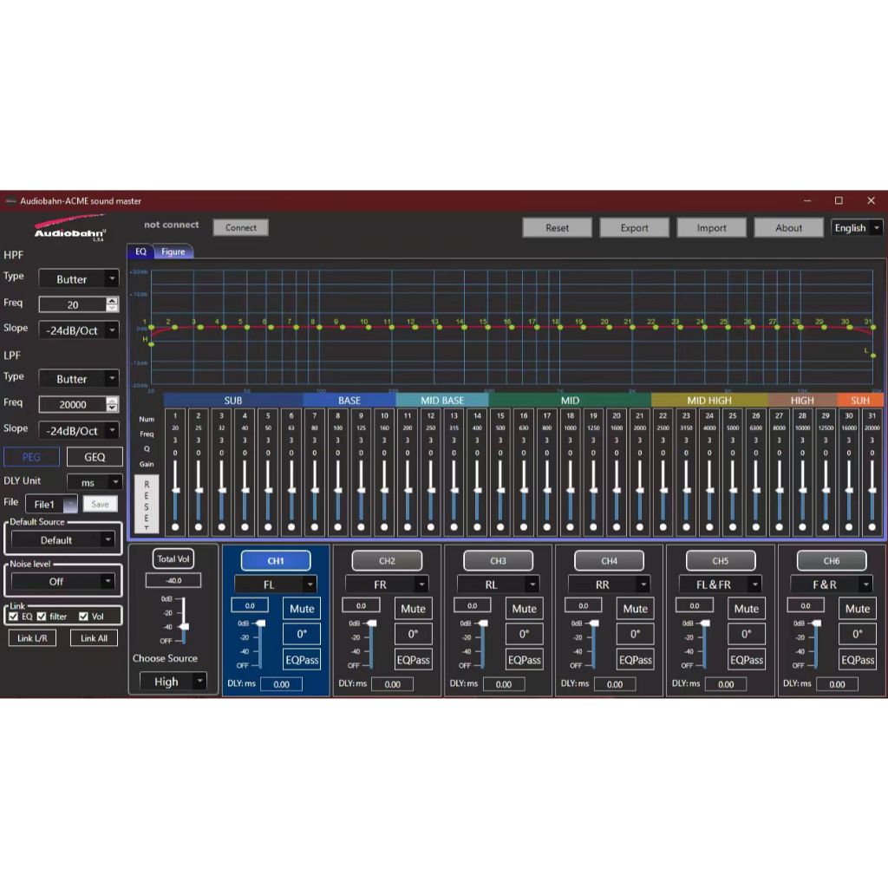
Task: Click the Audiobahn logo
Action: [70, 230]
